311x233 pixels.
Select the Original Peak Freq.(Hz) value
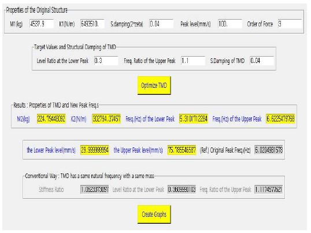coord(269,150)
